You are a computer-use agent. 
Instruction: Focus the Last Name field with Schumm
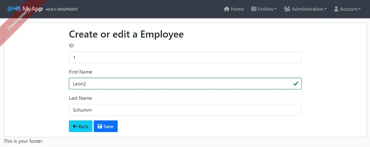[185, 110]
